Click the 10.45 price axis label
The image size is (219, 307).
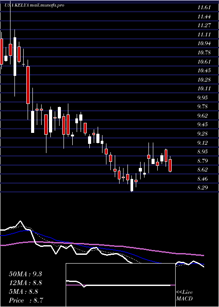pyautogui.click(x=204, y=71)
